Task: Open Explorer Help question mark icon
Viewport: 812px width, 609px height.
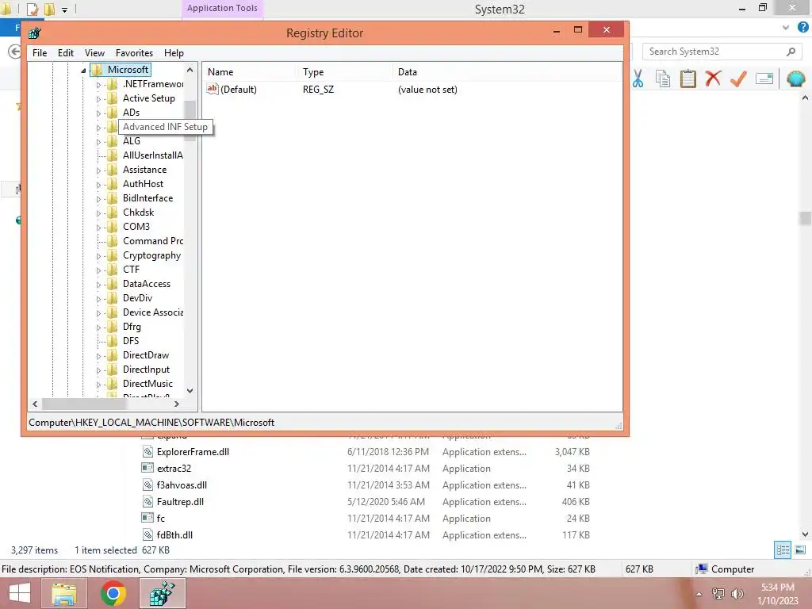Action: coord(803,28)
